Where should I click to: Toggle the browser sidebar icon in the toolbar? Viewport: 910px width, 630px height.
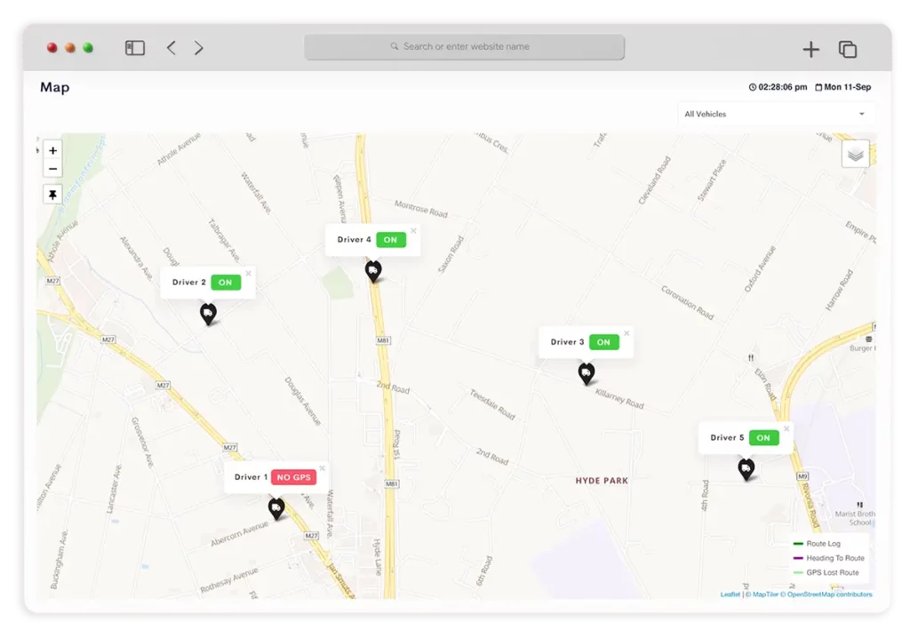pos(134,48)
